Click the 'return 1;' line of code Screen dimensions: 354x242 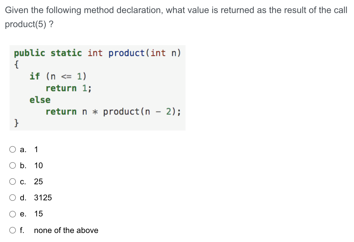point(68,88)
